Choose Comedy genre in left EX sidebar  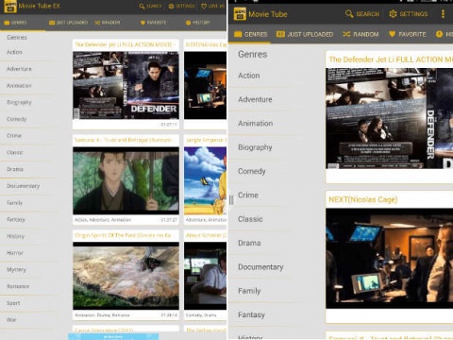tap(17, 119)
